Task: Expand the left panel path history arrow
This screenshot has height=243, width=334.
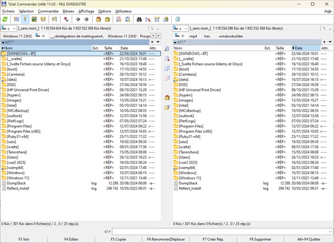Action: [x=160, y=42]
